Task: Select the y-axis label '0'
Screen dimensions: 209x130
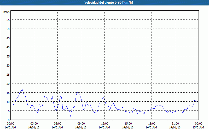Action: [9, 120]
